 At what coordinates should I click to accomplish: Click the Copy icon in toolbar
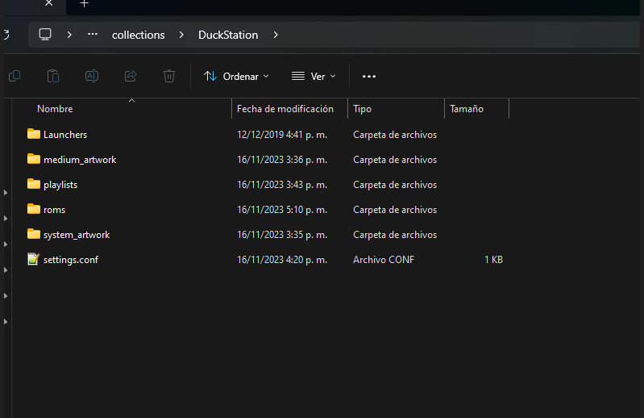click(15, 76)
